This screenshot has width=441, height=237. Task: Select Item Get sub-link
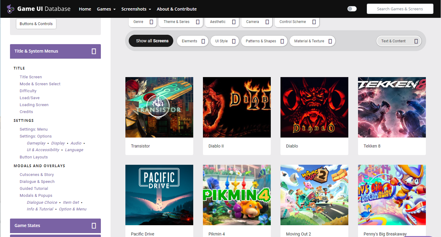(x=71, y=203)
